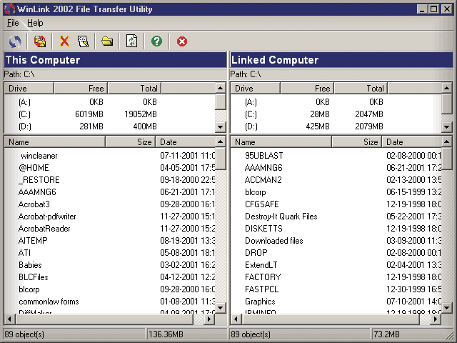
Task: Select the Acrobat-pdfwriter folder
Action: click(x=47, y=217)
